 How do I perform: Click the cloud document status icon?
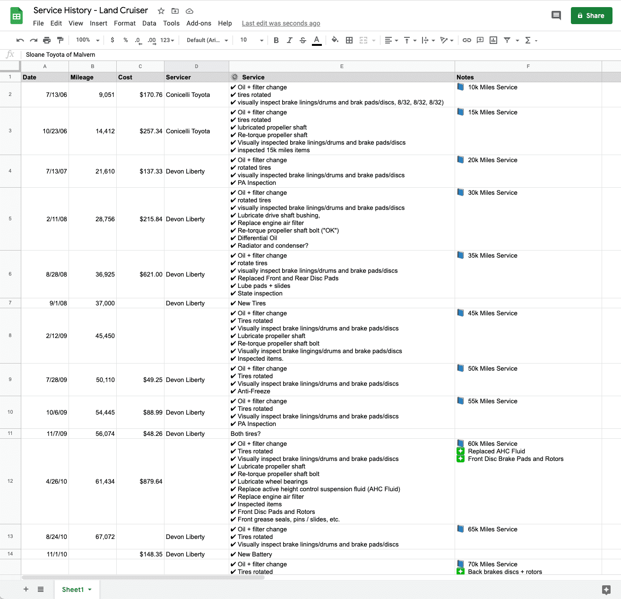189,11
